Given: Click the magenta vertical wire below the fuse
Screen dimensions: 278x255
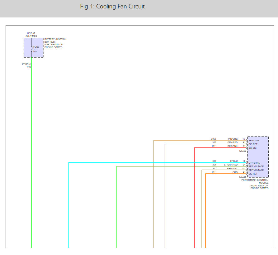Looking at the screenshot, I should click(x=32, y=156).
